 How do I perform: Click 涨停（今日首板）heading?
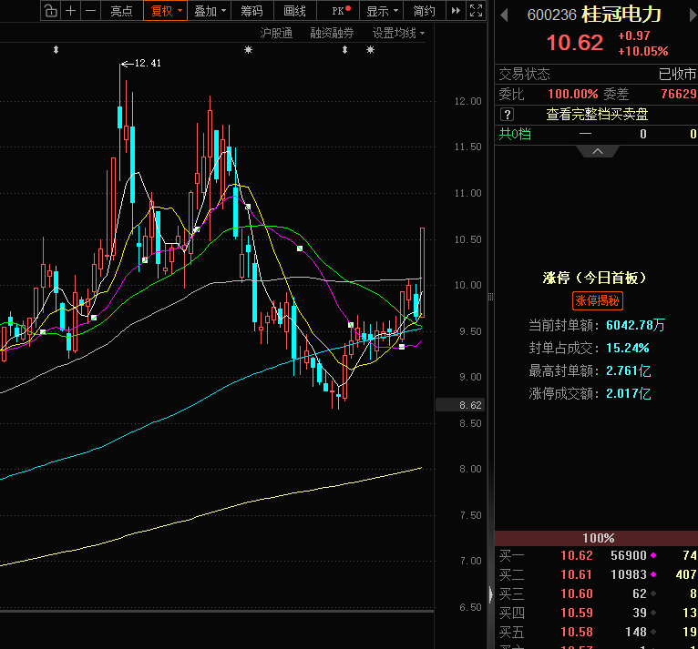[x=595, y=278]
